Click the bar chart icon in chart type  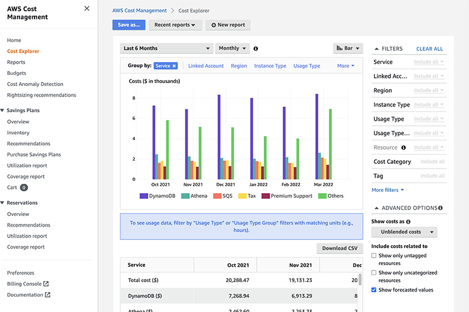tap(339, 48)
